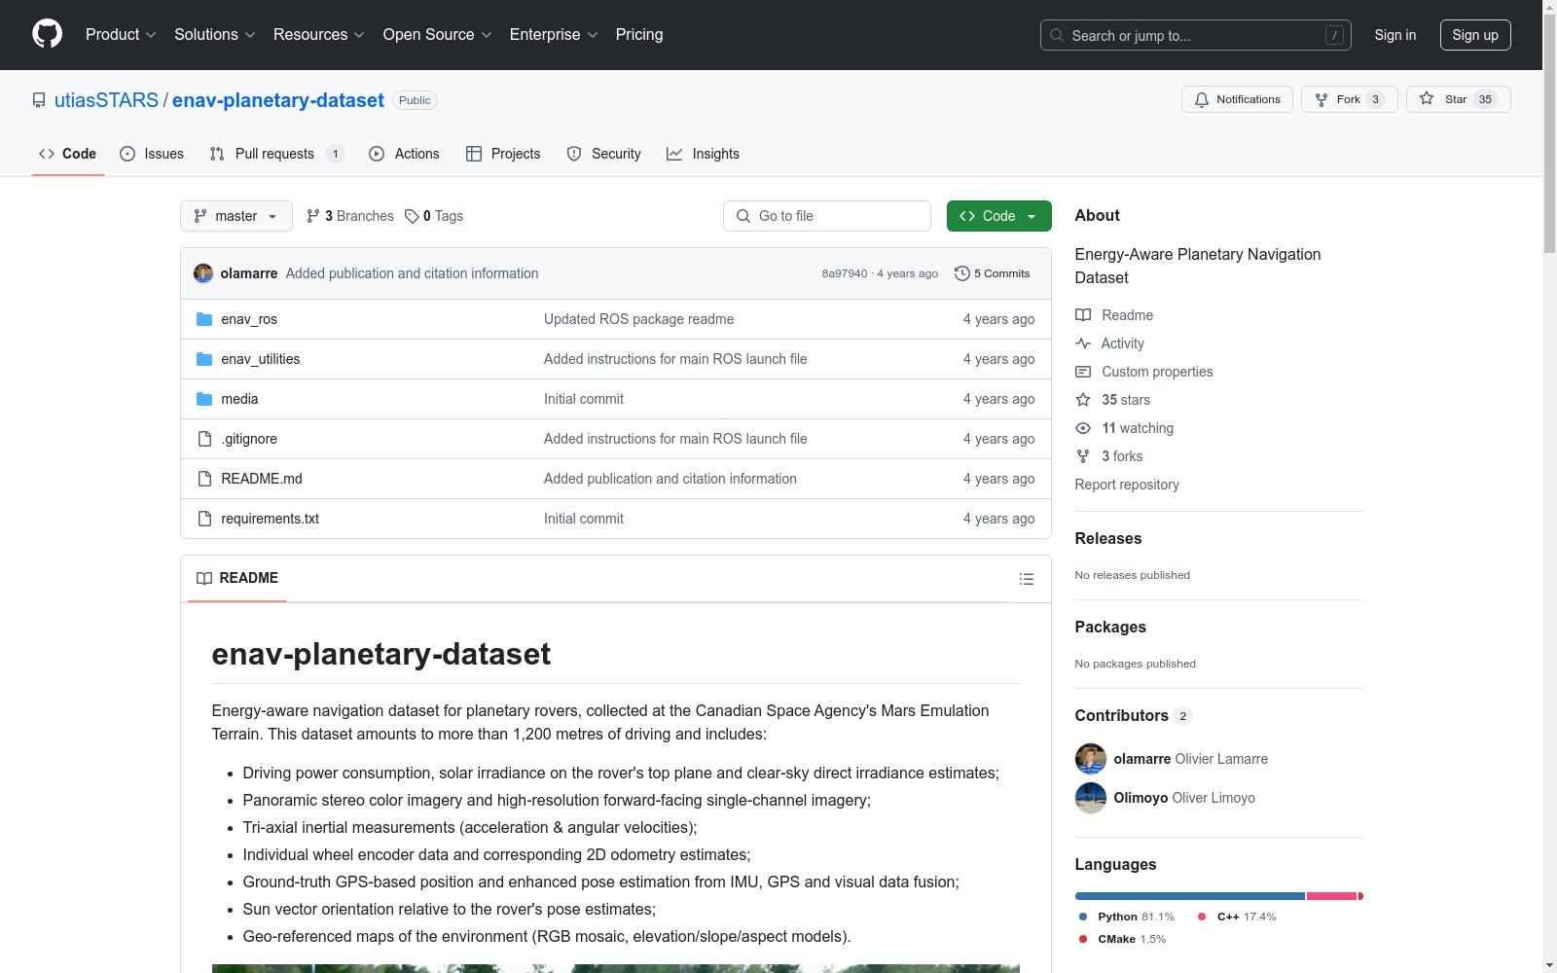The height and width of the screenshot is (973, 1557).
Task: Open the enav-planetary-dataset repository link
Action: [278, 100]
